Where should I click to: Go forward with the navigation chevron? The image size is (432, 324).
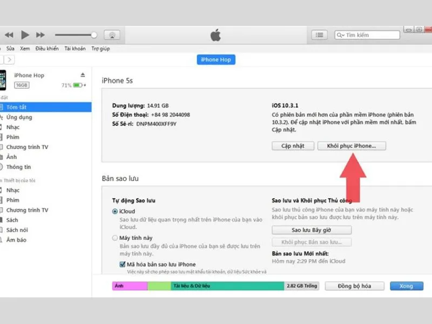click(x=9, y=59)
